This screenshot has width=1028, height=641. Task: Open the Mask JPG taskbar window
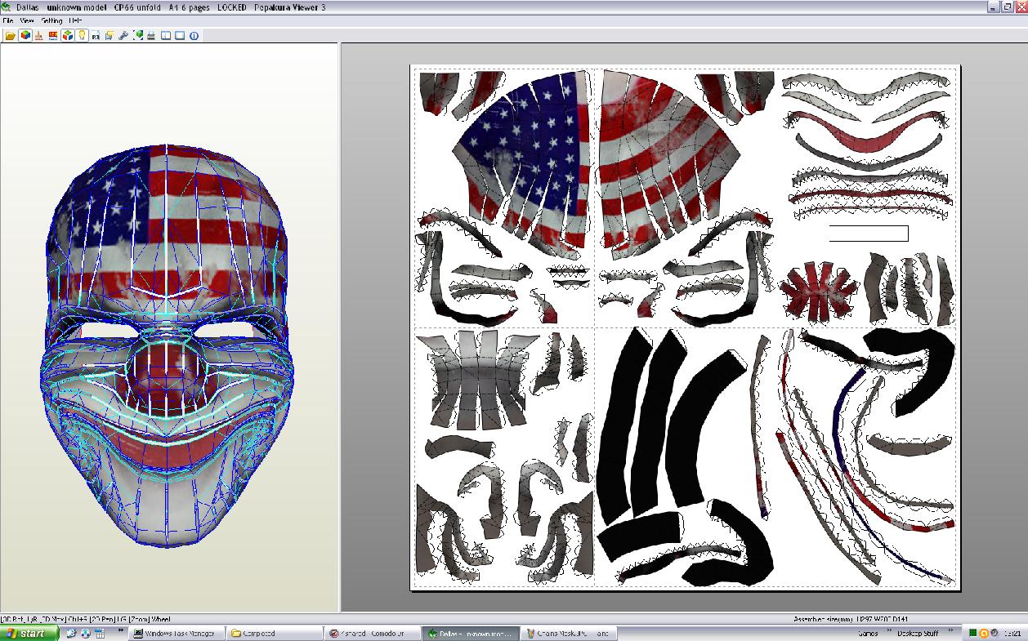570,633
